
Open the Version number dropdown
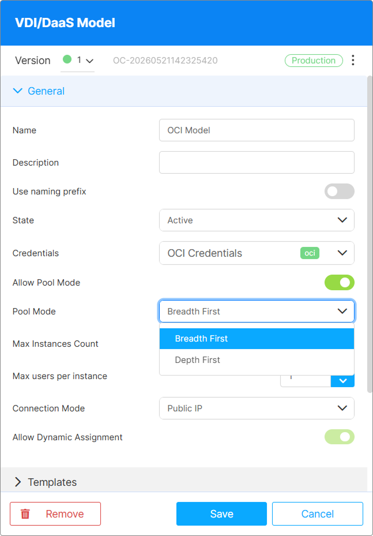[x=77, y=61]
